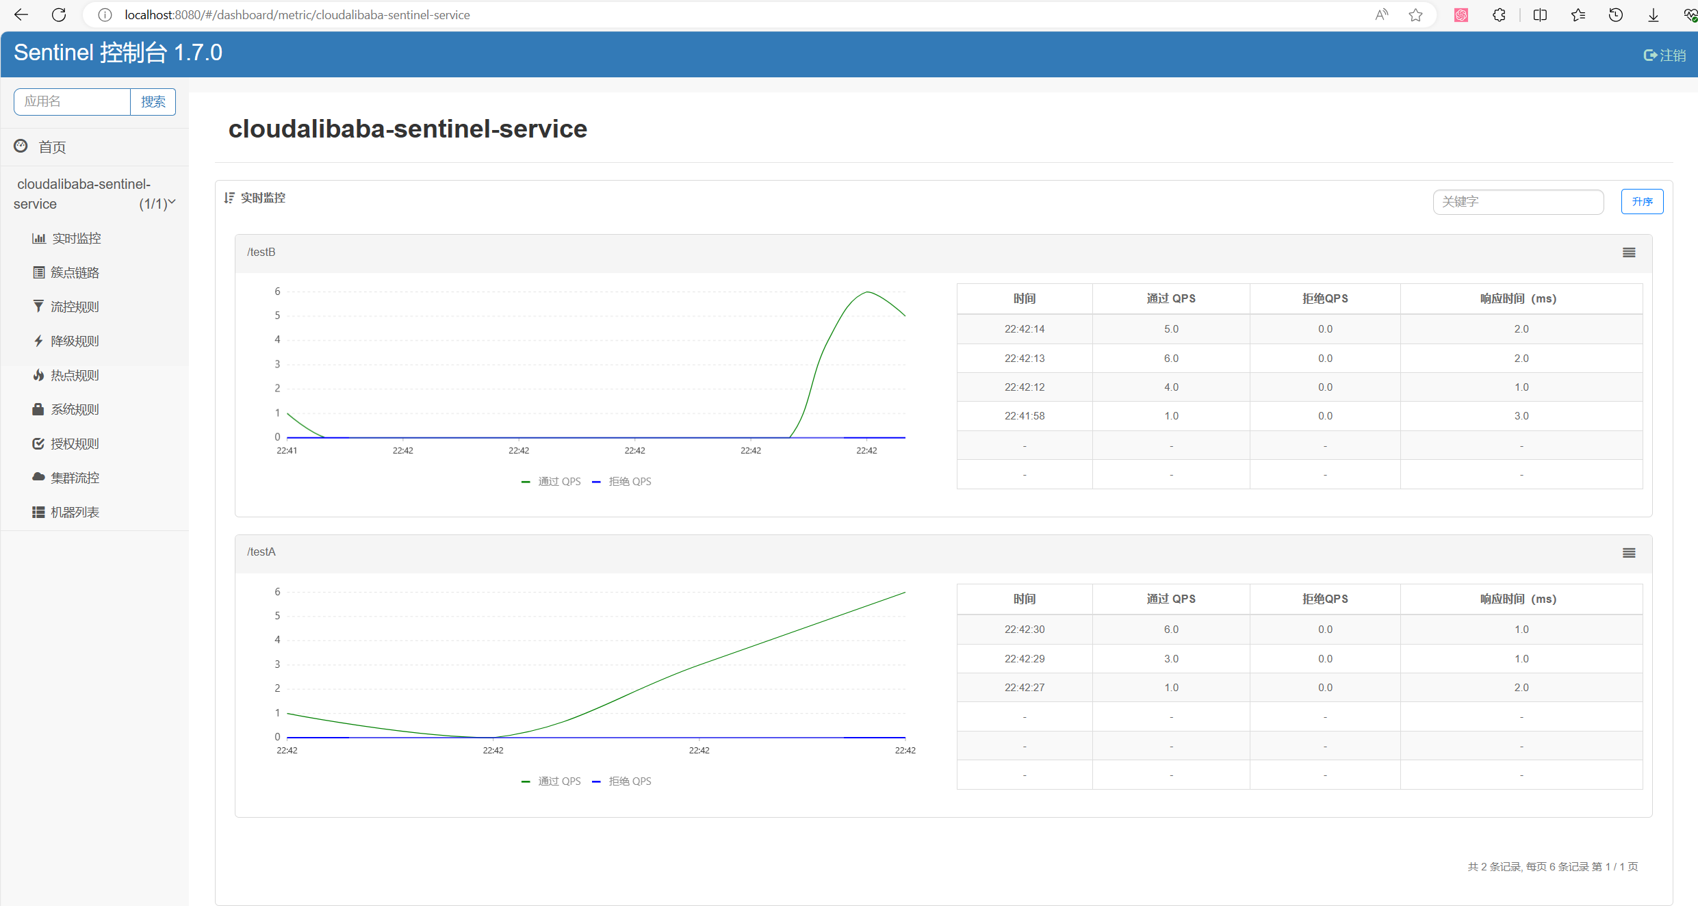Screen dimensions: 1698x906
Task: Click the filter icon beside 流控规则
Action: coord(38,306)
